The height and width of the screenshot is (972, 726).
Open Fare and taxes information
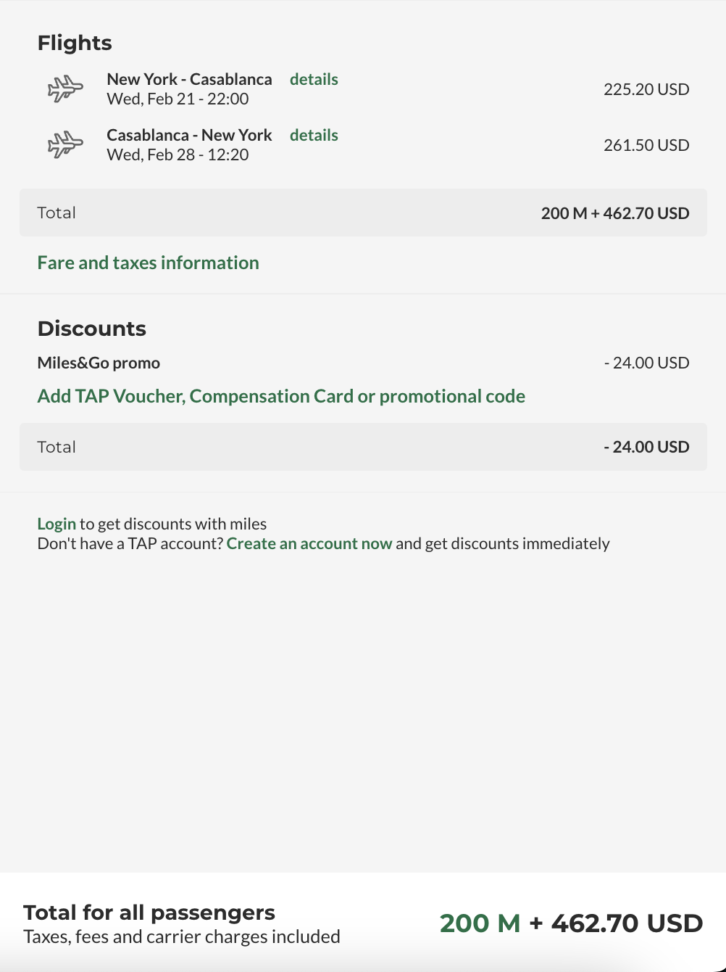tap(148, 263)
